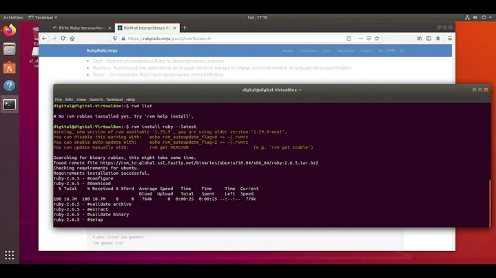Screen dimensions: 496x278
Task: Open Firefox library icon
Action: click(420, 39)
